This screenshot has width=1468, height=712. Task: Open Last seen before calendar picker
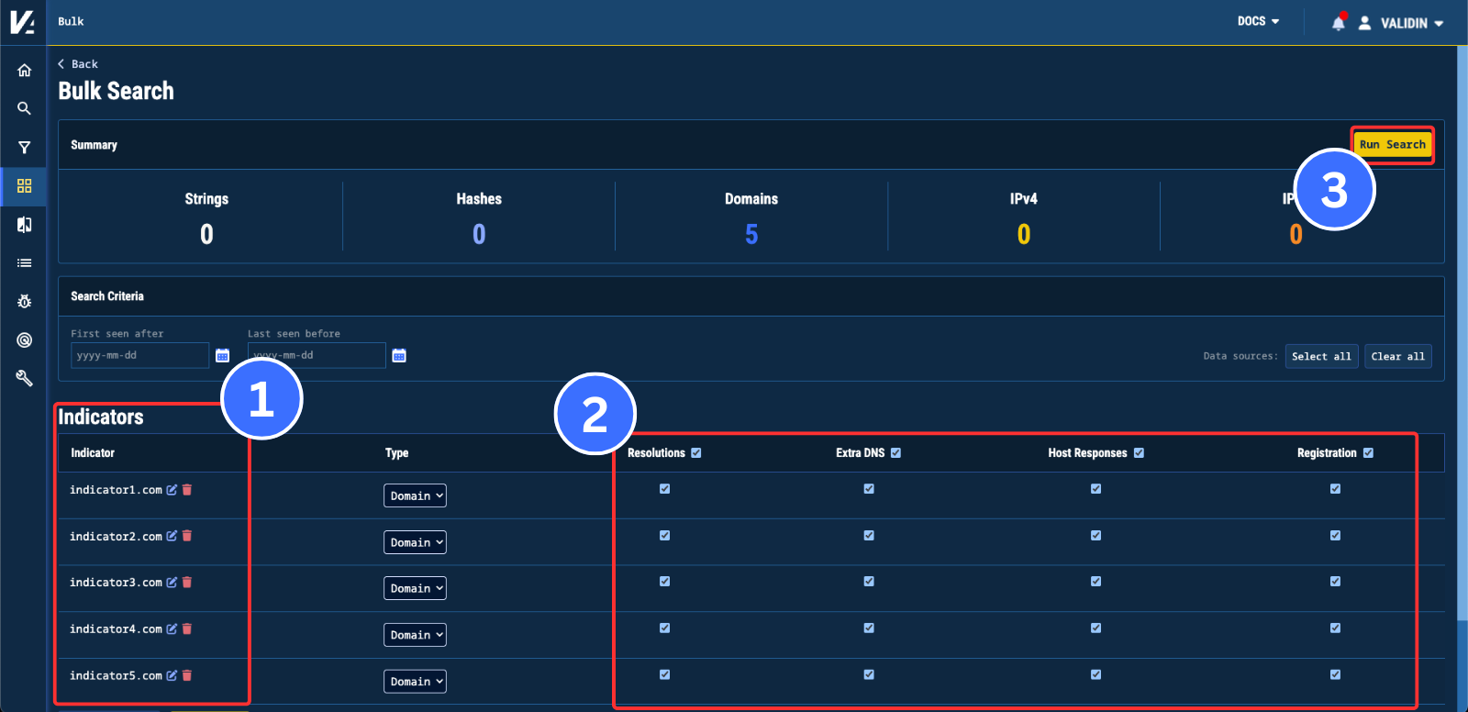point(399,355)
